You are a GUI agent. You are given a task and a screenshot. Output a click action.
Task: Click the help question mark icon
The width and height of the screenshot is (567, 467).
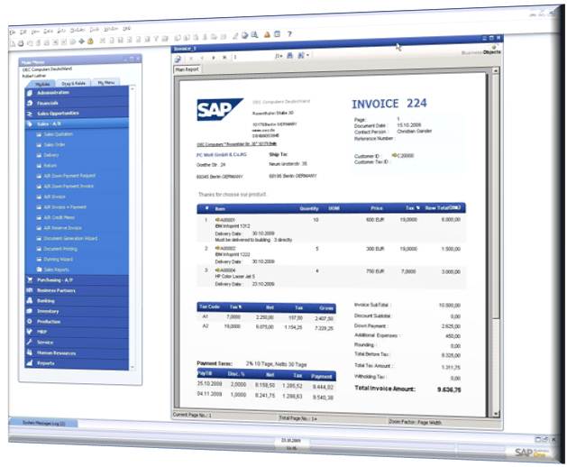pyautogui.click(x=289, y=34)
